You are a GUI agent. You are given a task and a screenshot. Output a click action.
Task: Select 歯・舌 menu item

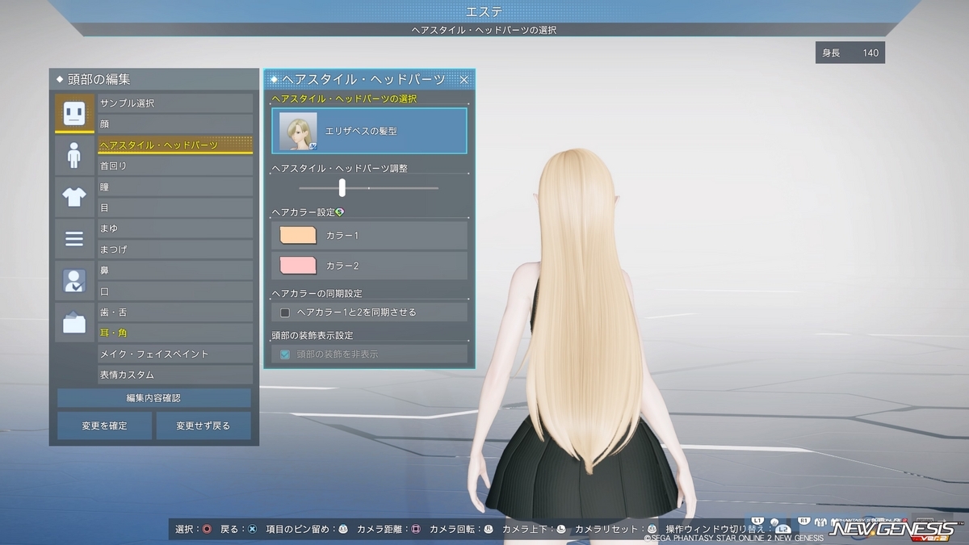click(x=175, y=312)
